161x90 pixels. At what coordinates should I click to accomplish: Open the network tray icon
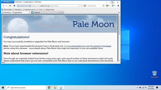pos(143,87)
